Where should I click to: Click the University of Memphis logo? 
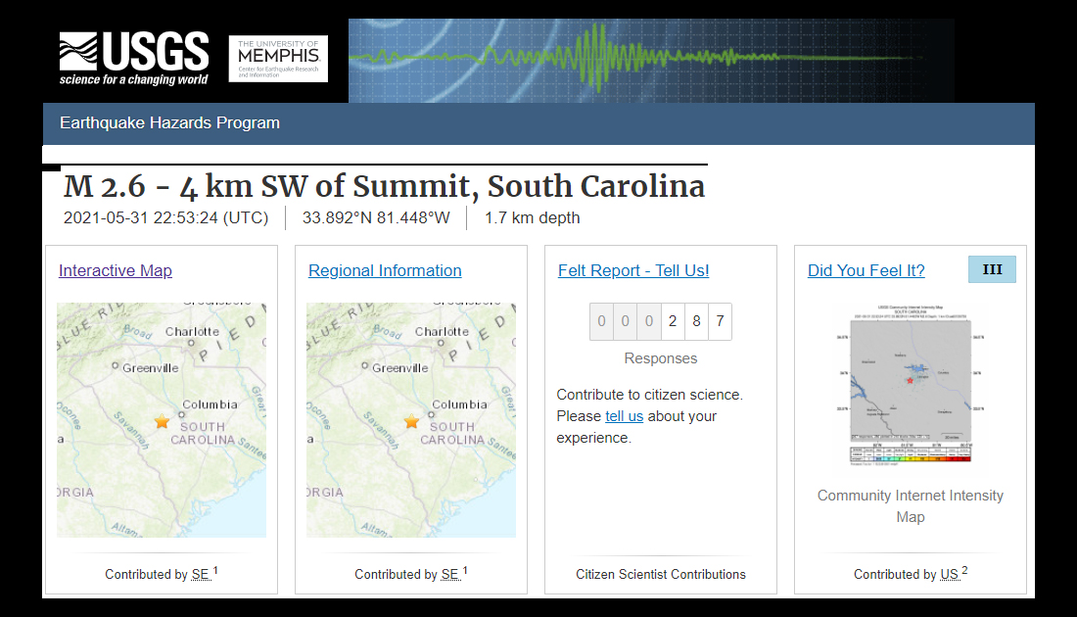(x=278, y=59)
